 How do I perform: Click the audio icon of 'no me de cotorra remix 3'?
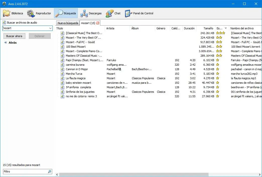click(62, 96)
